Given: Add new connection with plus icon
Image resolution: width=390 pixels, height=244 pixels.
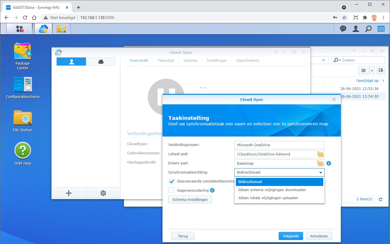Looking at the screenshot, I should [68, 193].
